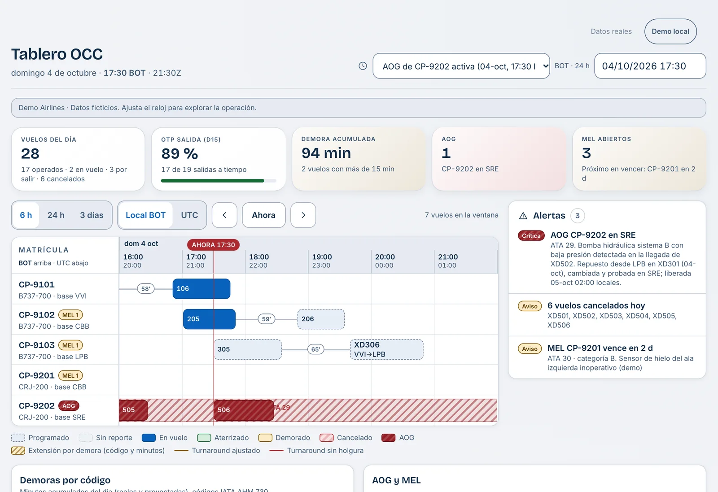Click MEL 1 badge on CP-9201
Image resolution: width=718 pixels, height=492 pixels.
tap(70, 375)
